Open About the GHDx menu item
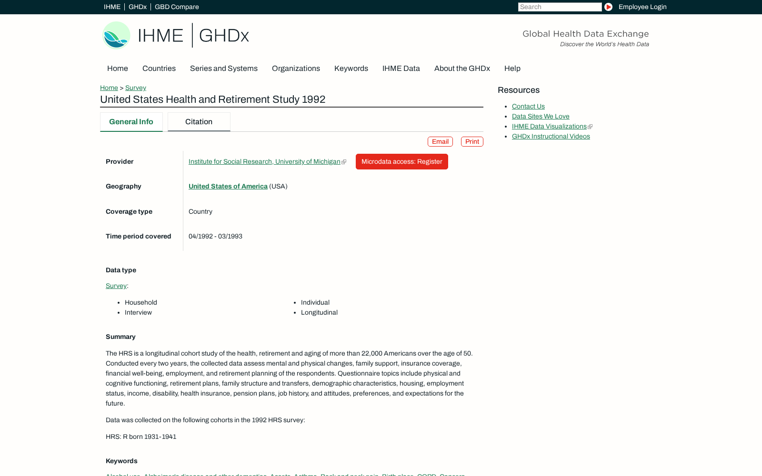The height and width of the screenshot is (476, 762). click(x=462, y=69)
